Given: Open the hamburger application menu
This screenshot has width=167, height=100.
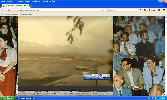Looking at the screenshot, I should click(x=164, y=10).
